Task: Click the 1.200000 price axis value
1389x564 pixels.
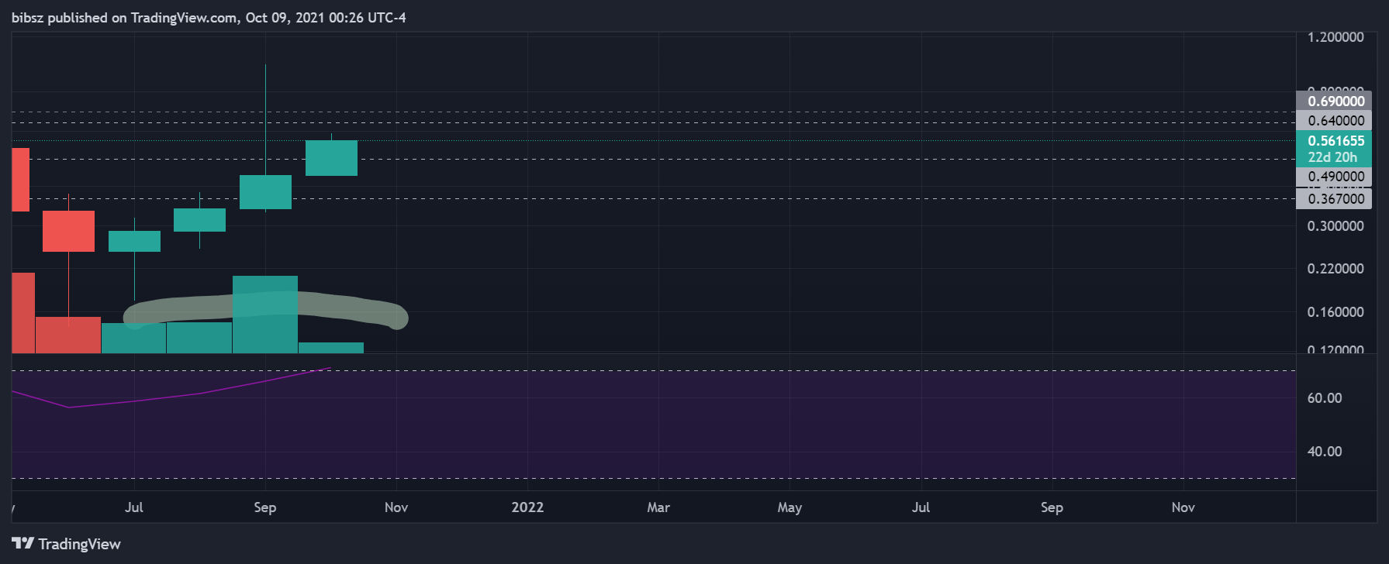Action: coord(1335,37)
